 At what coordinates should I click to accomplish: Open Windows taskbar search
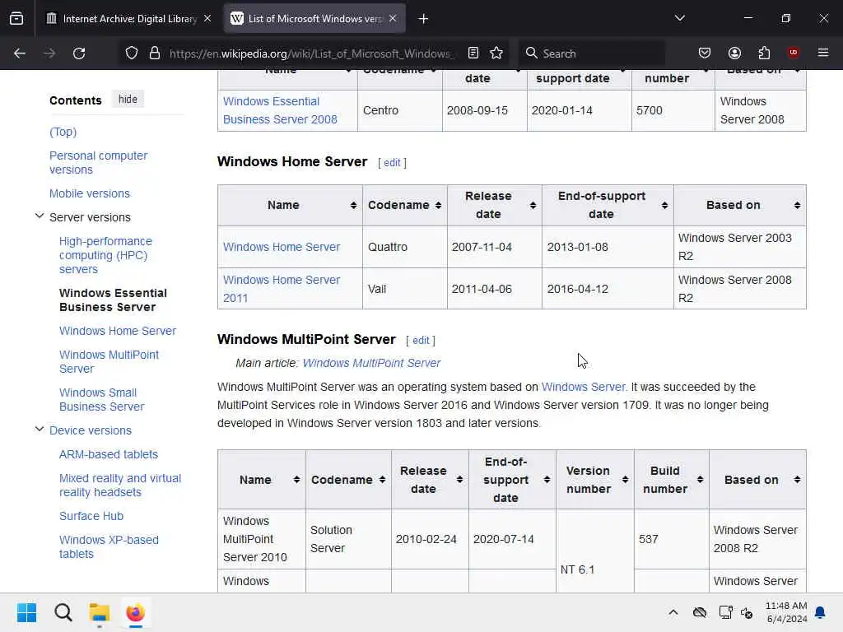[x=63, y=612]
